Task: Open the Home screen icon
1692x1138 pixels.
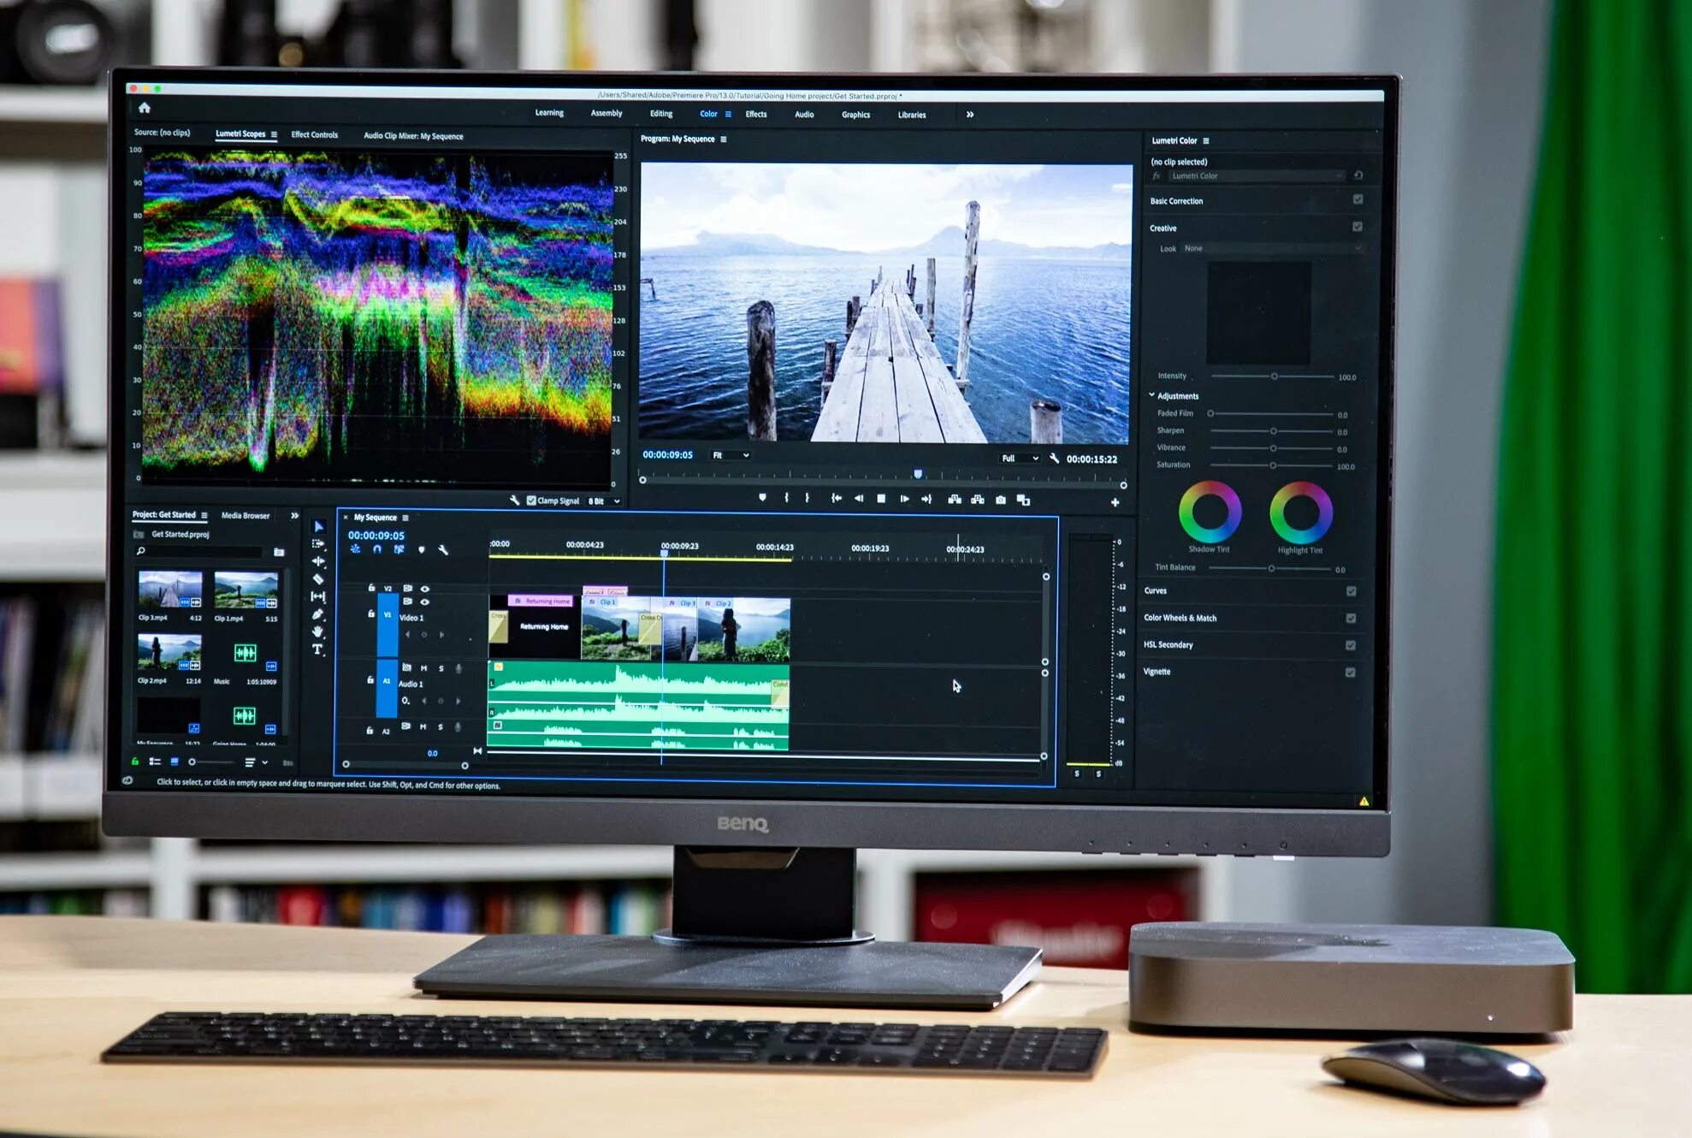Action: (145, 108)
